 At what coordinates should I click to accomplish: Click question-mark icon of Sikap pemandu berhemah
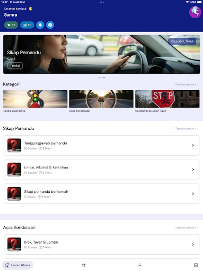(x=14, y=194)
